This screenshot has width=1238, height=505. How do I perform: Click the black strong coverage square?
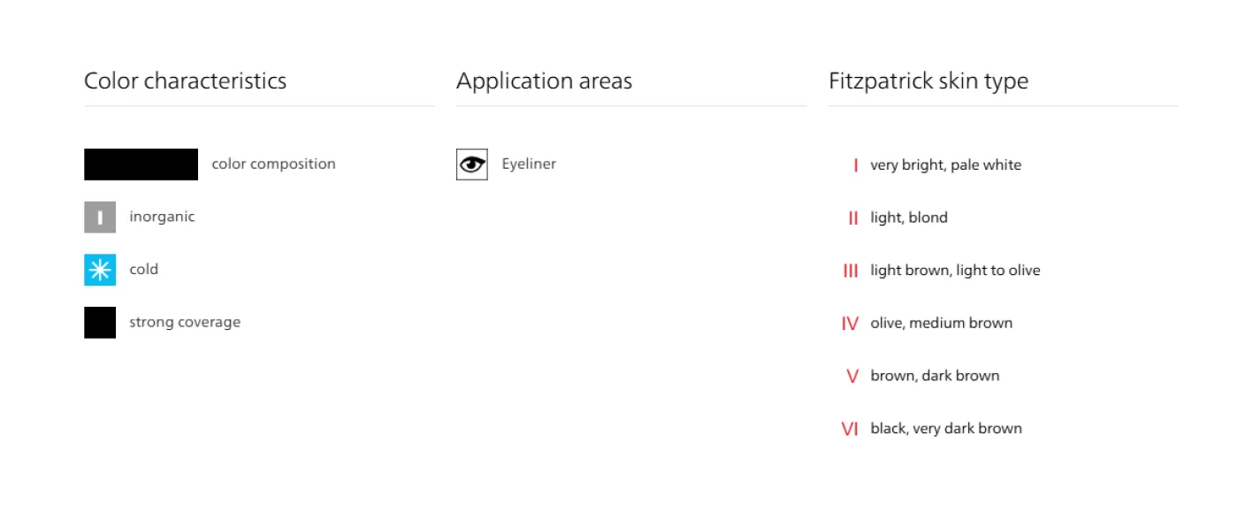click(x=100, y=323)
